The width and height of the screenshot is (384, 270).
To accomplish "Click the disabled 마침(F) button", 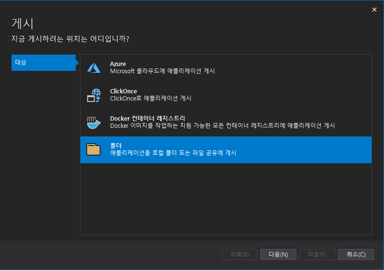I will (317, 254).
